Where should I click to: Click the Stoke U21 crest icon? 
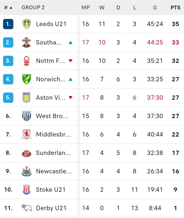point(27,190)
